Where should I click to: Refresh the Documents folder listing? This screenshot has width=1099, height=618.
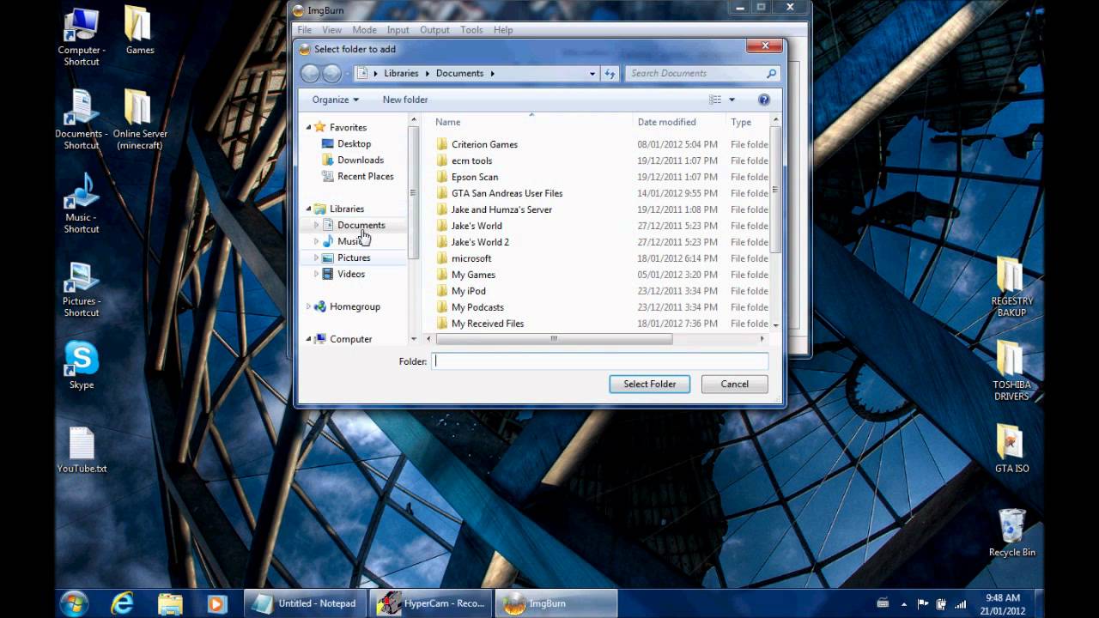610,74
